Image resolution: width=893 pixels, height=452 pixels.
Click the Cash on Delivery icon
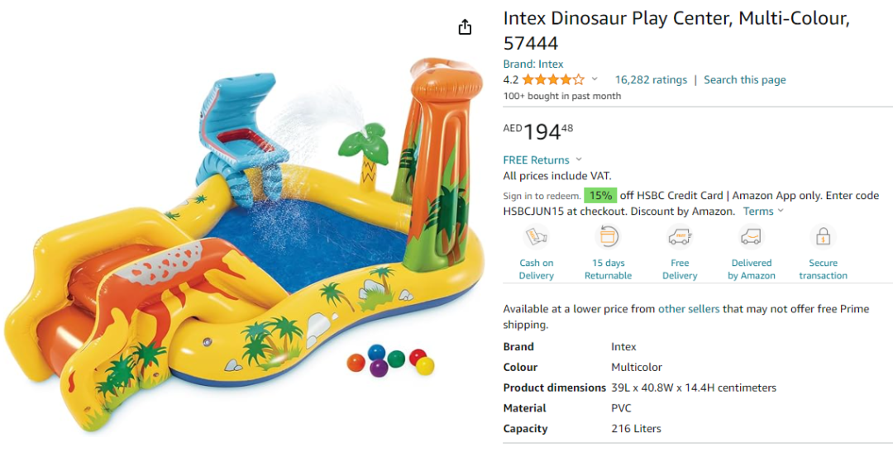tap(536, 237)
